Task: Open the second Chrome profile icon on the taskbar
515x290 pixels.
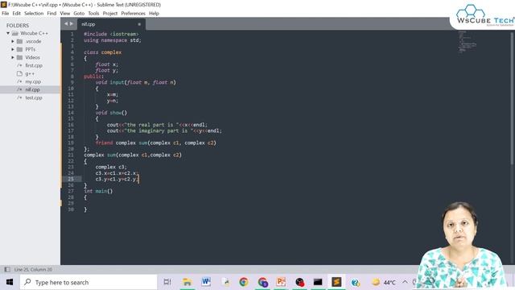Action: (262, 282)
